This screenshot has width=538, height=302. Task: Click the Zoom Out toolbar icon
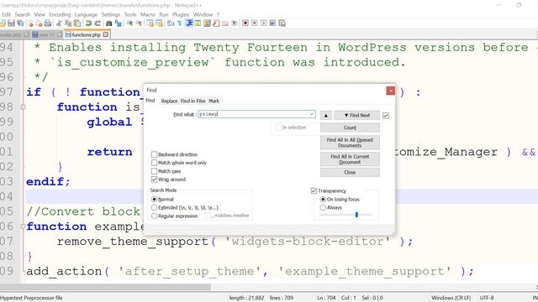pyautogui.click(x=139, y=23)
